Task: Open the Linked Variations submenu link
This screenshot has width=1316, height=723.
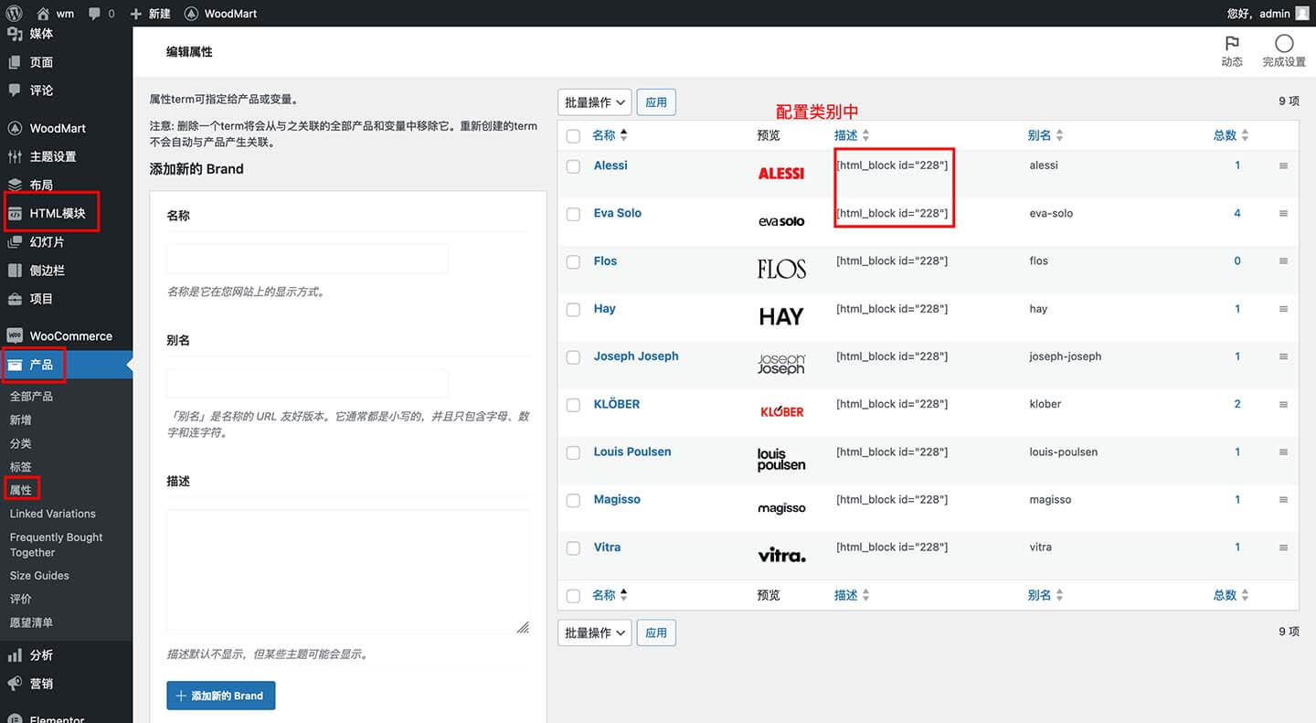Action: pos(52,514)
